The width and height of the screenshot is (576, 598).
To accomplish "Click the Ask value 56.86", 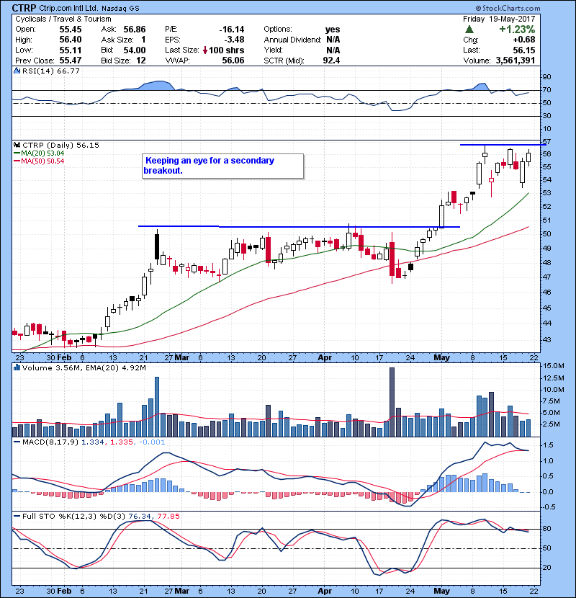I will pos(135,30).
